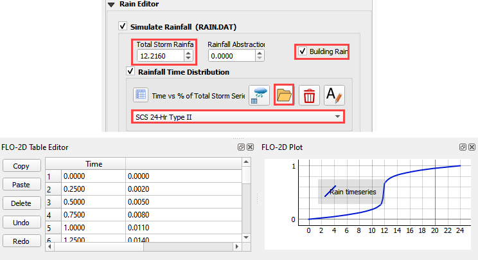Uncheck Rainfall Time Distribution
The image size is (478, 260).
click(x=131, y=72)
